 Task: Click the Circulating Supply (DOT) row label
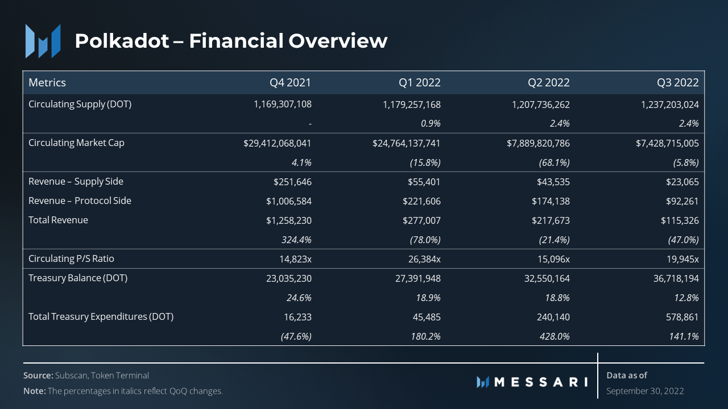[80, 104]
